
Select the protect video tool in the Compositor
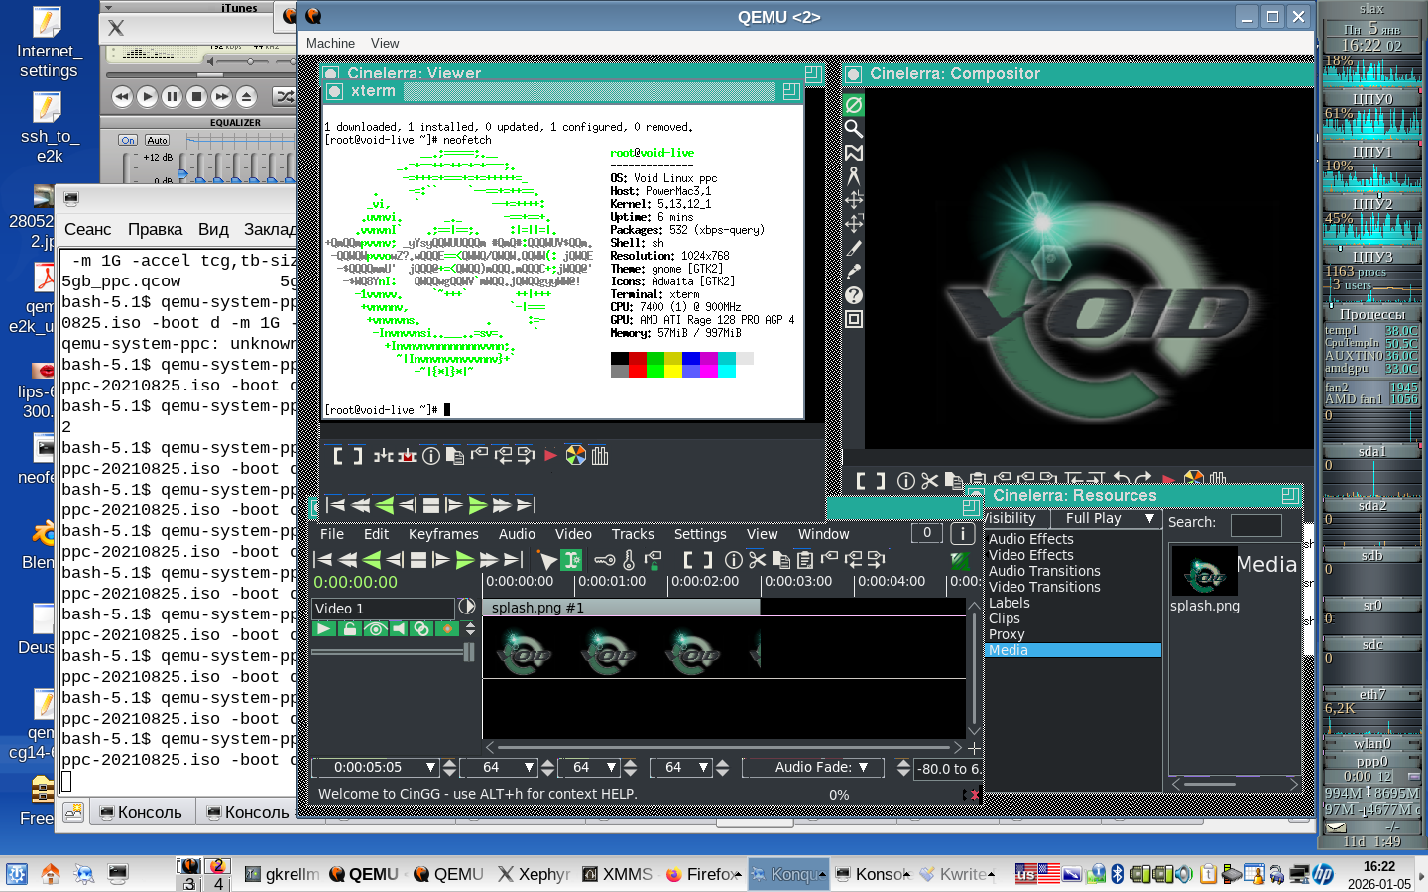coord(854,105)
